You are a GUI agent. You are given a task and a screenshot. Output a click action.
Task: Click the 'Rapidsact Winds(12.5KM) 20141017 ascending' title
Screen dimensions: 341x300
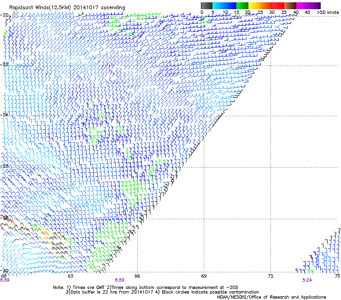[67, 8]
